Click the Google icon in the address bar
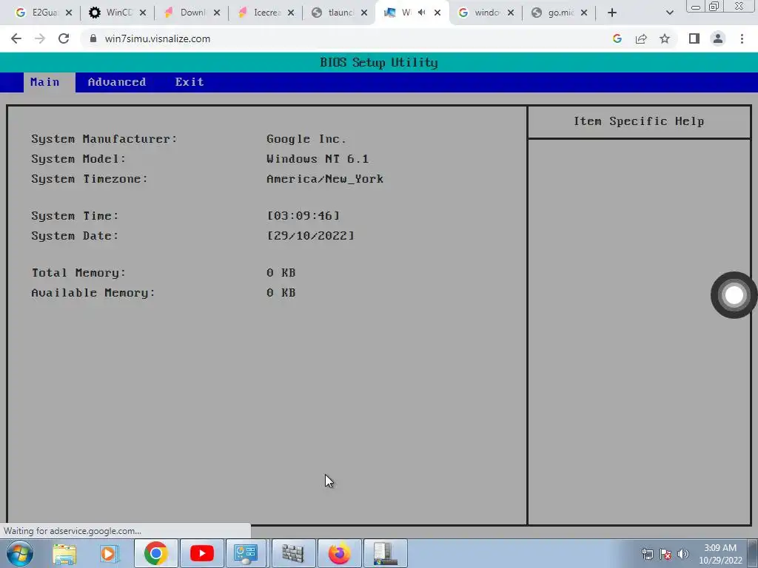The height and width of the screenshot is (568, 758). pyautogui.click(x=617, y=38)
